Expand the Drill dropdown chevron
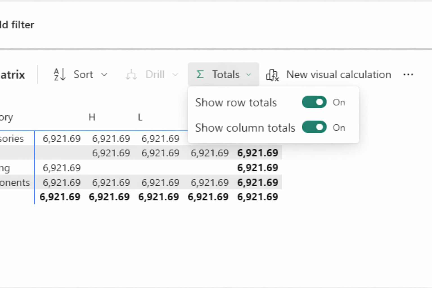 point(175,75)
